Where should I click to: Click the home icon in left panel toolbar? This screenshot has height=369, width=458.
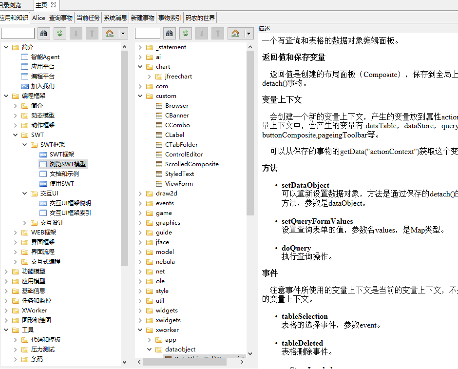tap(110, 33)
